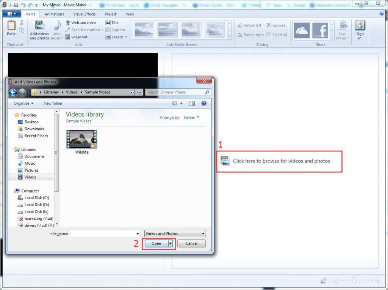Click Record narration microphone button
Viewport: 388px width, 290px height.
click(82, 30)
